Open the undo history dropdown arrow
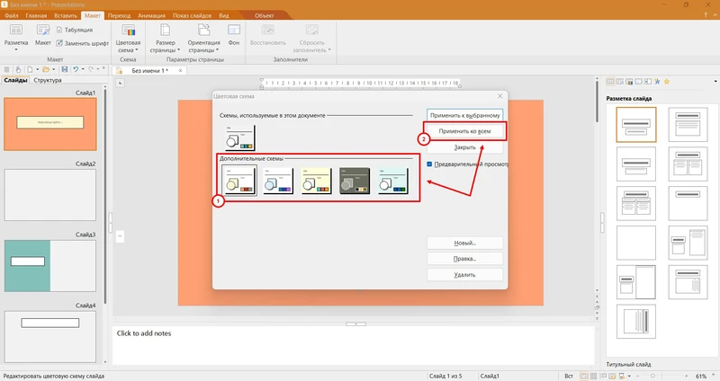Viewport: 720px width, 381px height. (x=83, y=69)
